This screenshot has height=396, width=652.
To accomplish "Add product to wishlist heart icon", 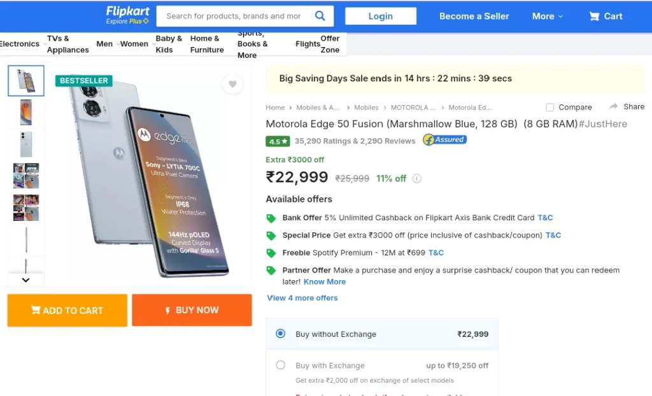I will (x=232, y=84).
